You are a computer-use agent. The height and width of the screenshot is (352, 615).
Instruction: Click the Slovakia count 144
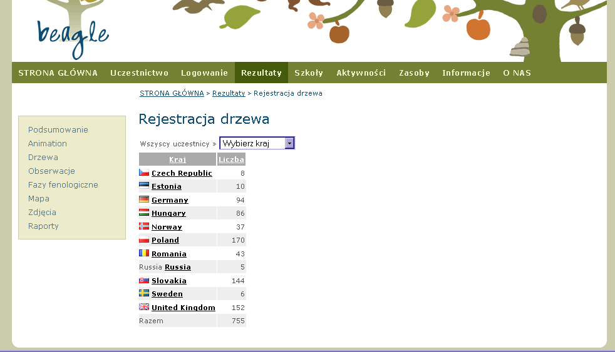238,281
